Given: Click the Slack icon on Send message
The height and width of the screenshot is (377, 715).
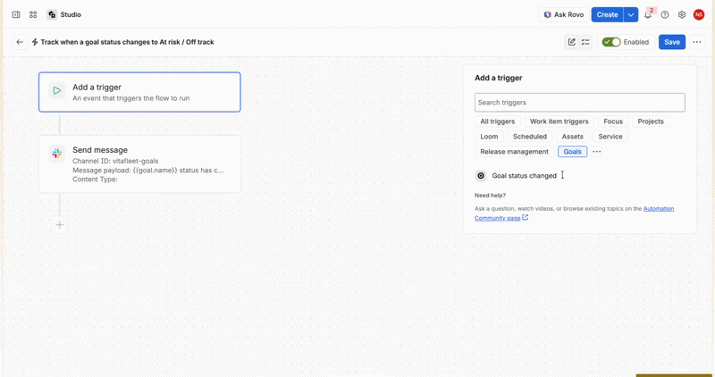Looking at the screenshot, I should [x=57, y=154].
